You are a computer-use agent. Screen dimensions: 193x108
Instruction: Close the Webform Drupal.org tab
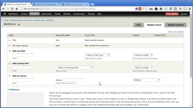tap(87, 4)
